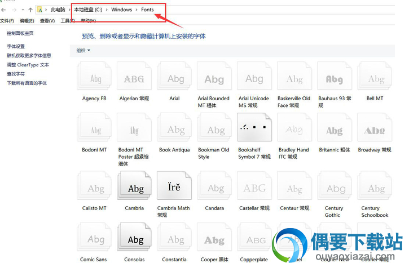409x263 pixels.
Task: Select the Britannic 粗体 font icon
Action: (335, 127)
